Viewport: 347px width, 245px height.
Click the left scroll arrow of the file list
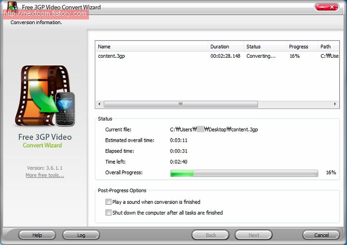(99, 104)
